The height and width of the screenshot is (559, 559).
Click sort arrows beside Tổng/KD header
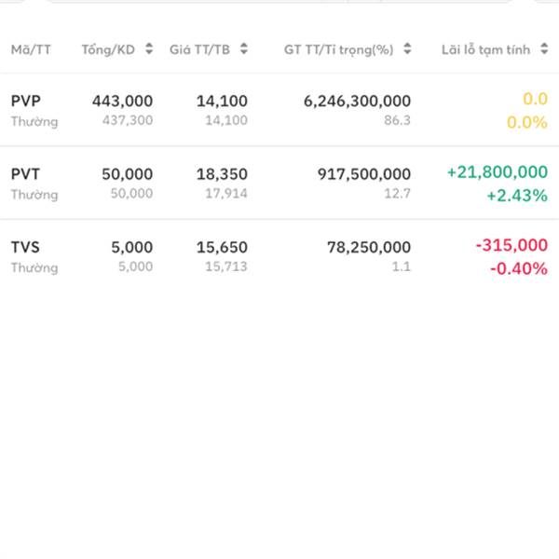click(149, 49)
